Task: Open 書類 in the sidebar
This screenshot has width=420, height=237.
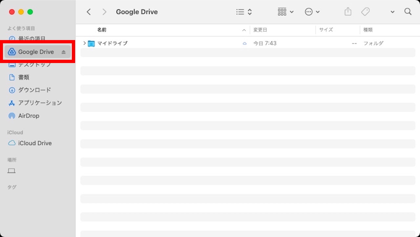Action: 19,77
